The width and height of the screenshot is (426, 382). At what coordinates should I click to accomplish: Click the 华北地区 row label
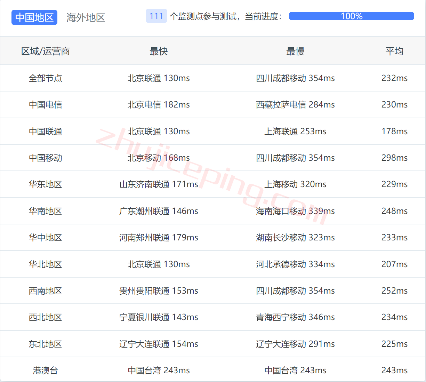tap(46, 264)
